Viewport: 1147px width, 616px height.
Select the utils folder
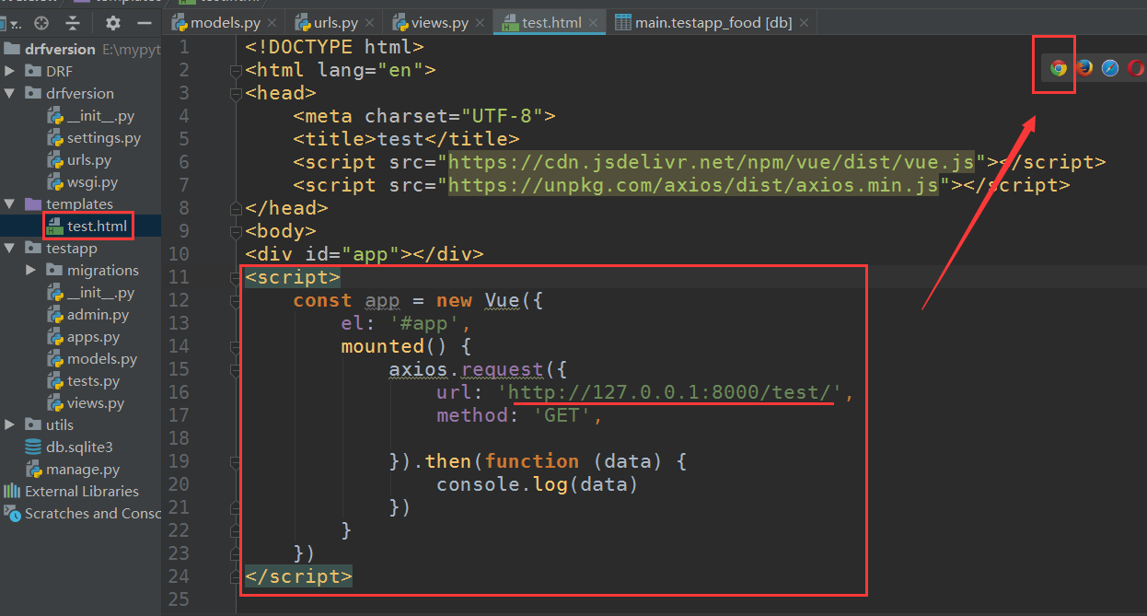coord(60,424)
